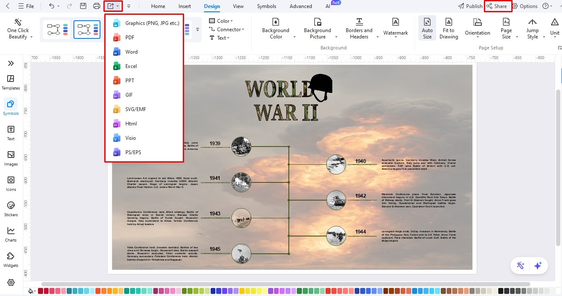Click the fill bucket icon by palette
The image size is (562, 296).
click(x=31, y=291)
